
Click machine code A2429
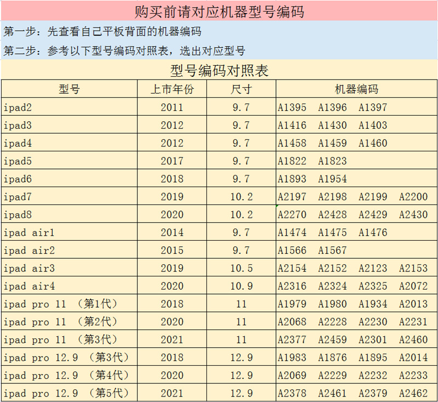tap(373, 214)
